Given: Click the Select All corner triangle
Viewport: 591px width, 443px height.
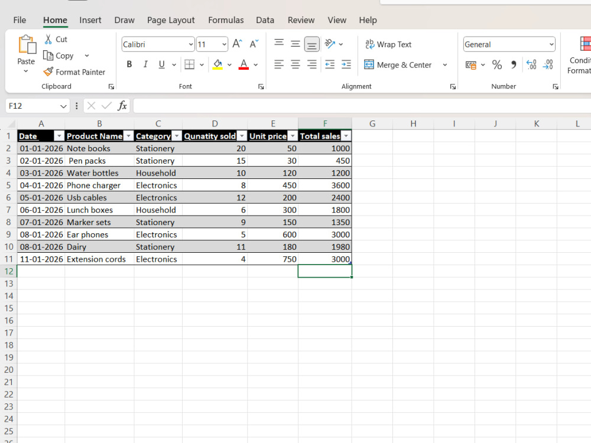Looking at the screenshot, I should click(x=11, y=123).
